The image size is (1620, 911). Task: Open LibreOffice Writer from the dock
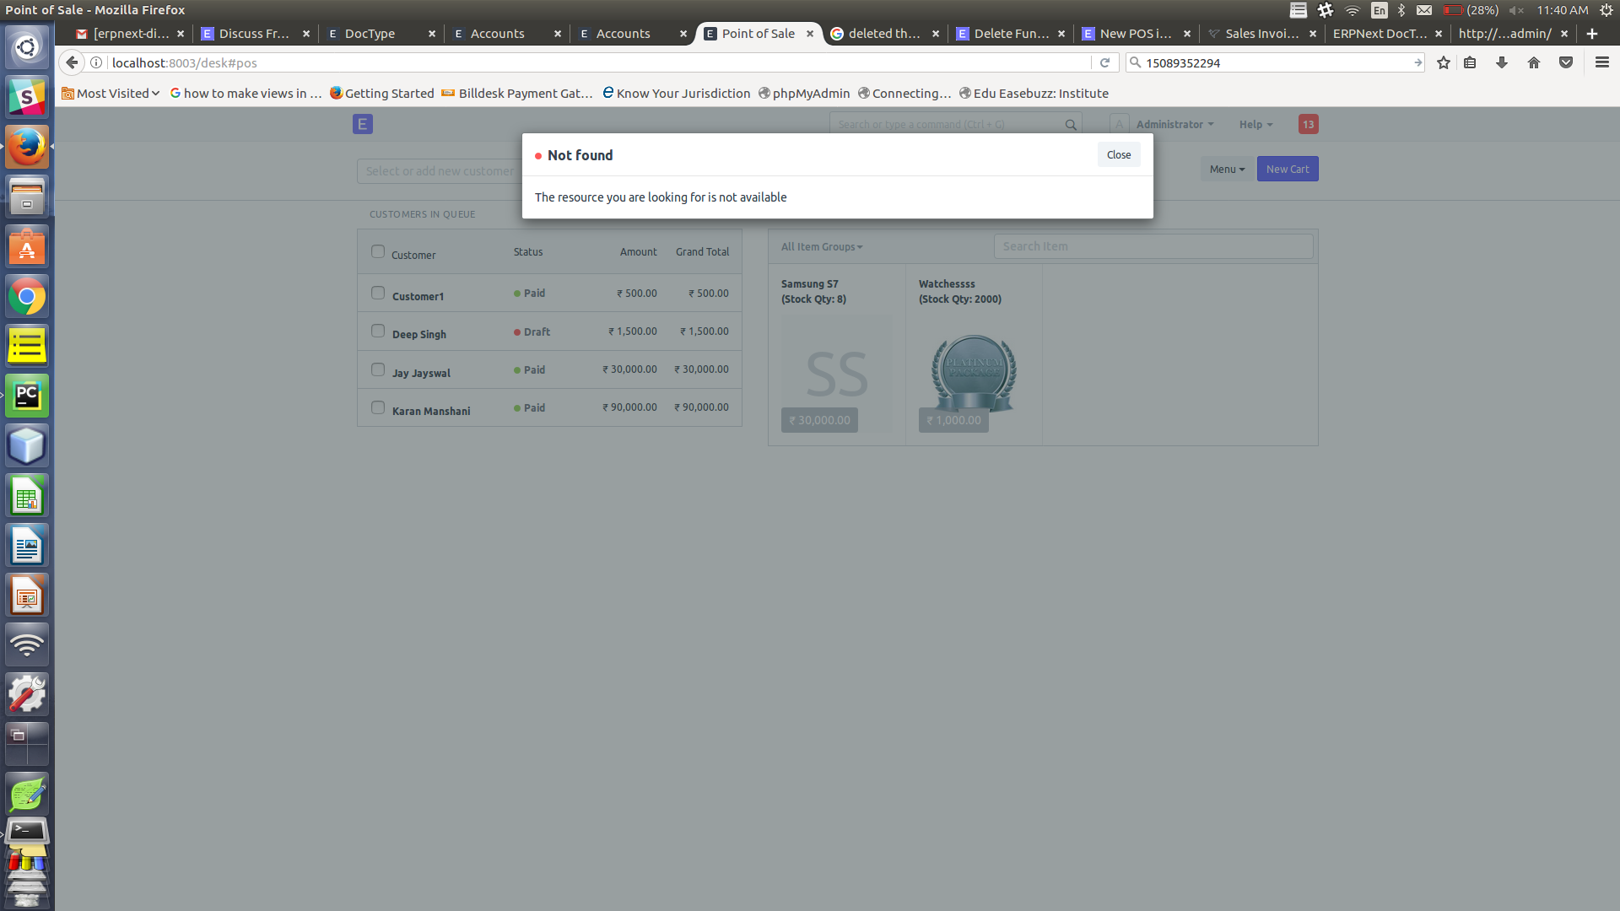(27, 546)
